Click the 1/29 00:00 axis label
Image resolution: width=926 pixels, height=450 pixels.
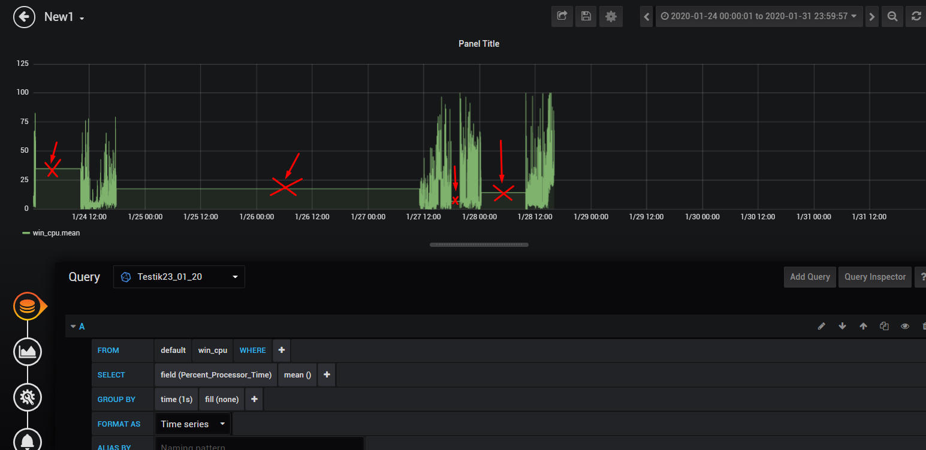point(591,217)
